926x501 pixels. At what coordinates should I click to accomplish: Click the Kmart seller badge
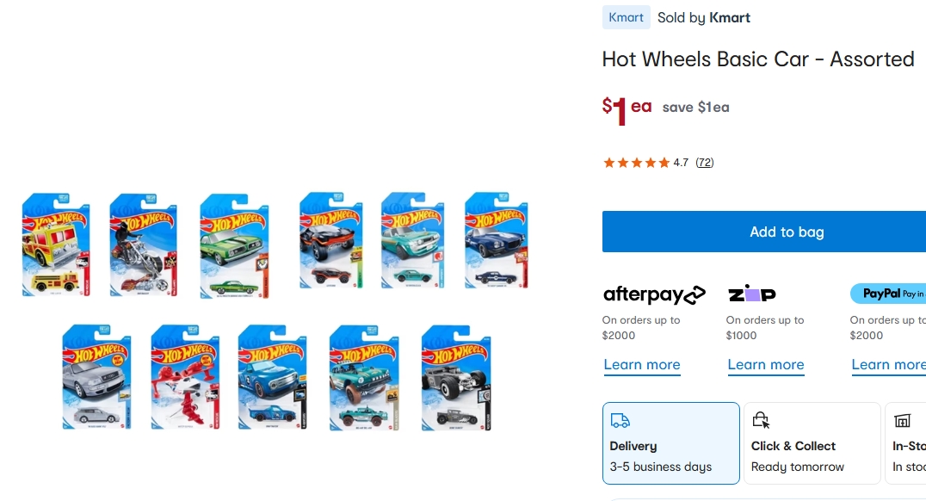pos(626,18)
